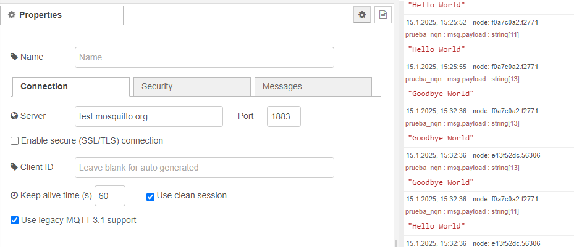Click the Name input field
Image resolution: width=574 pixels, height=247 pixels.
(x=204, y=57)
